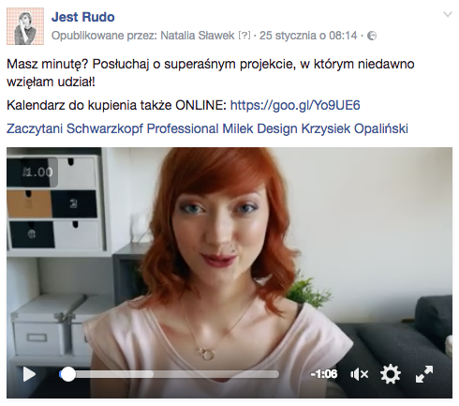Open Krzysiek Opaliński tagged profile

[x=355, y=128]
